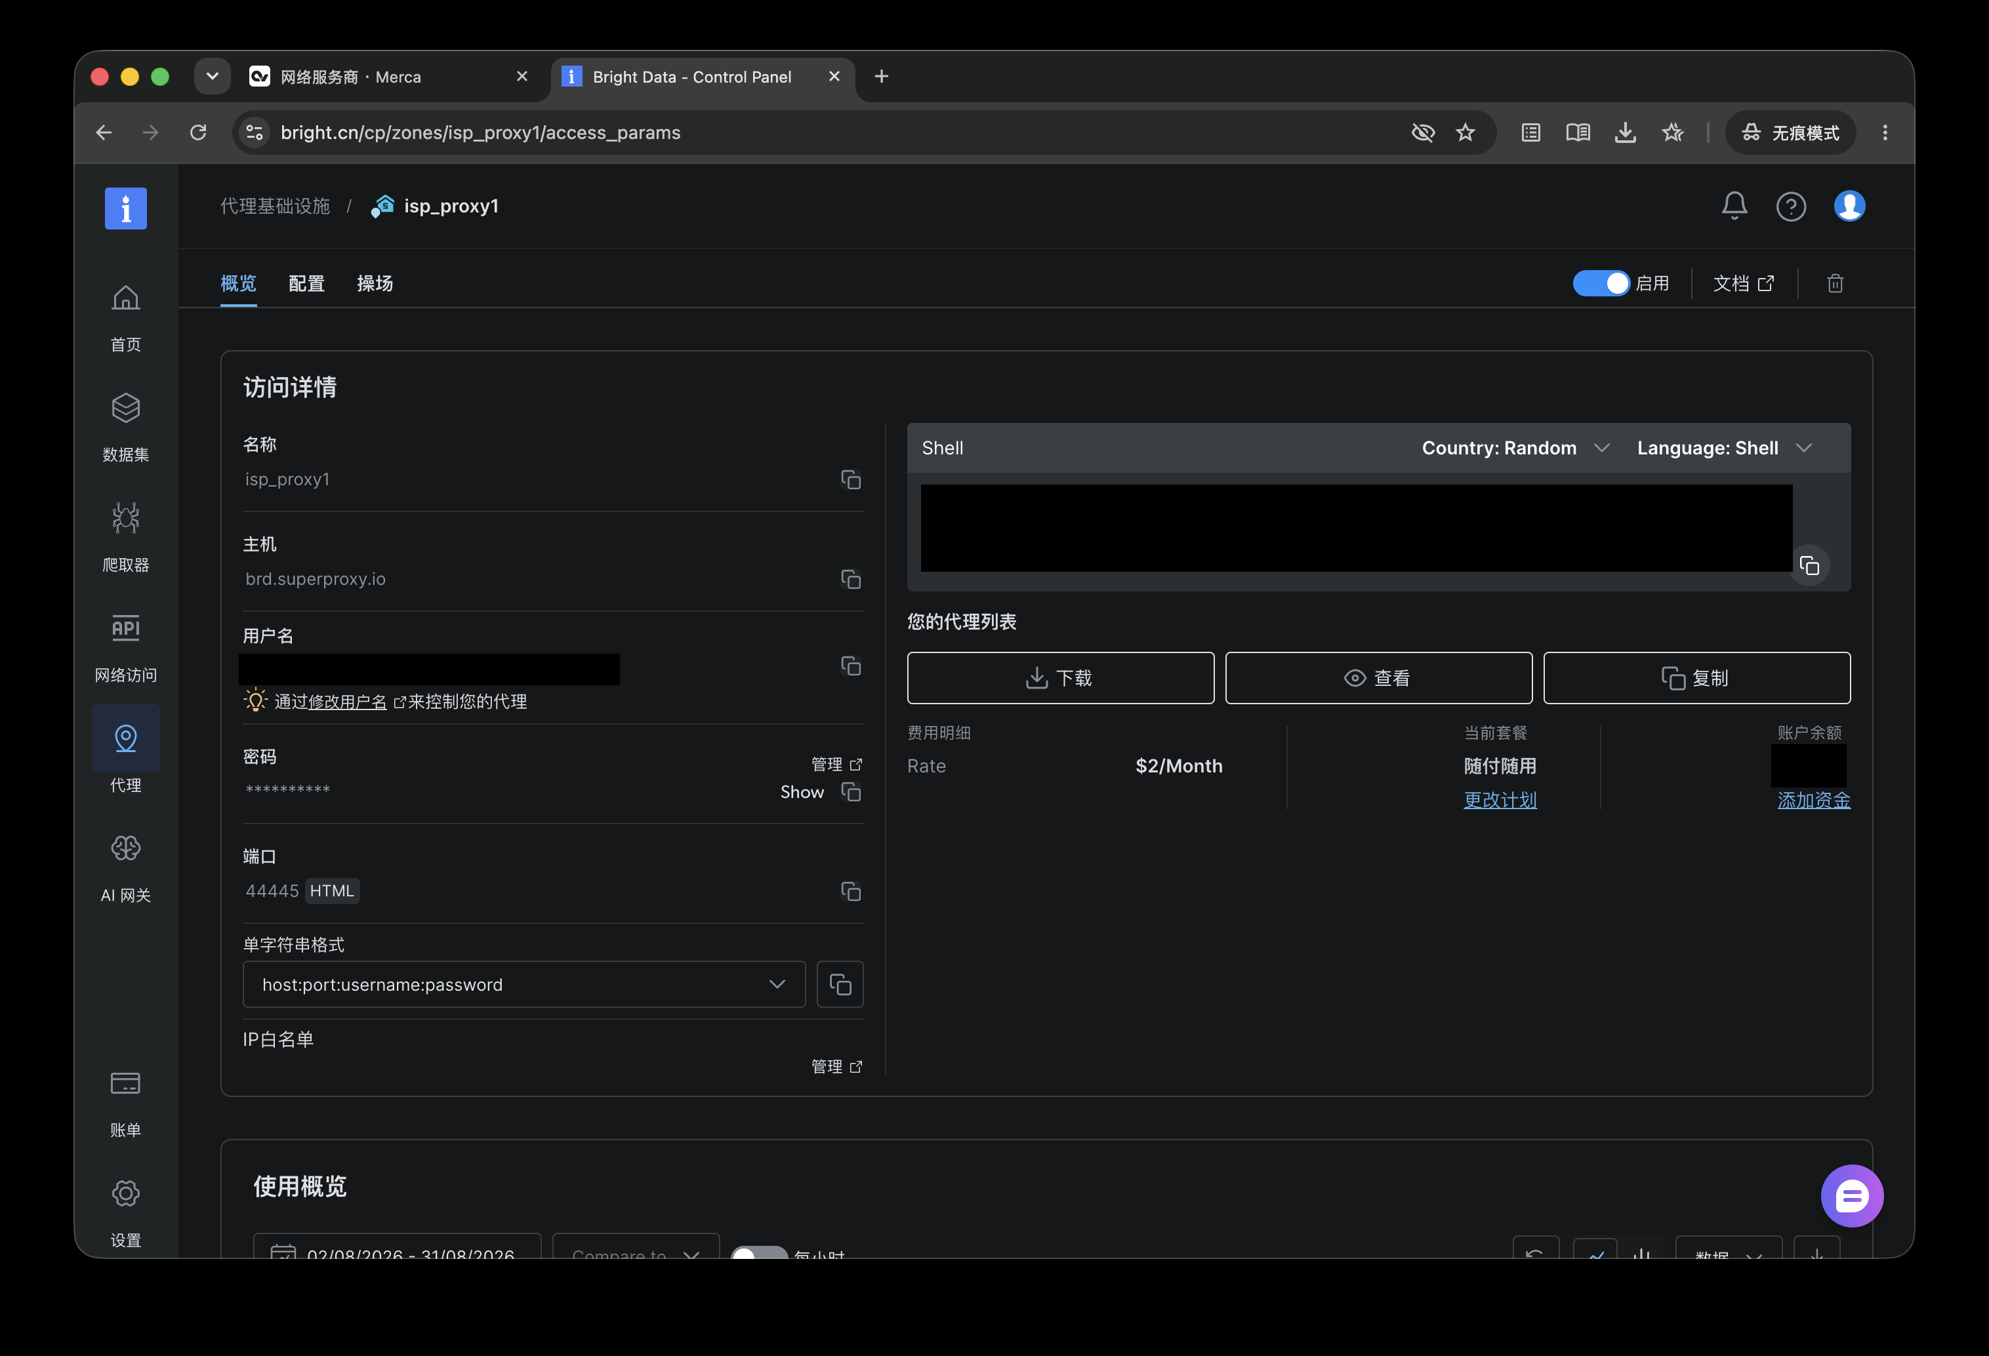This screenshot has width=1989, height=1356.
Task: Open the help question mark icon
Action: (1790, 206)
